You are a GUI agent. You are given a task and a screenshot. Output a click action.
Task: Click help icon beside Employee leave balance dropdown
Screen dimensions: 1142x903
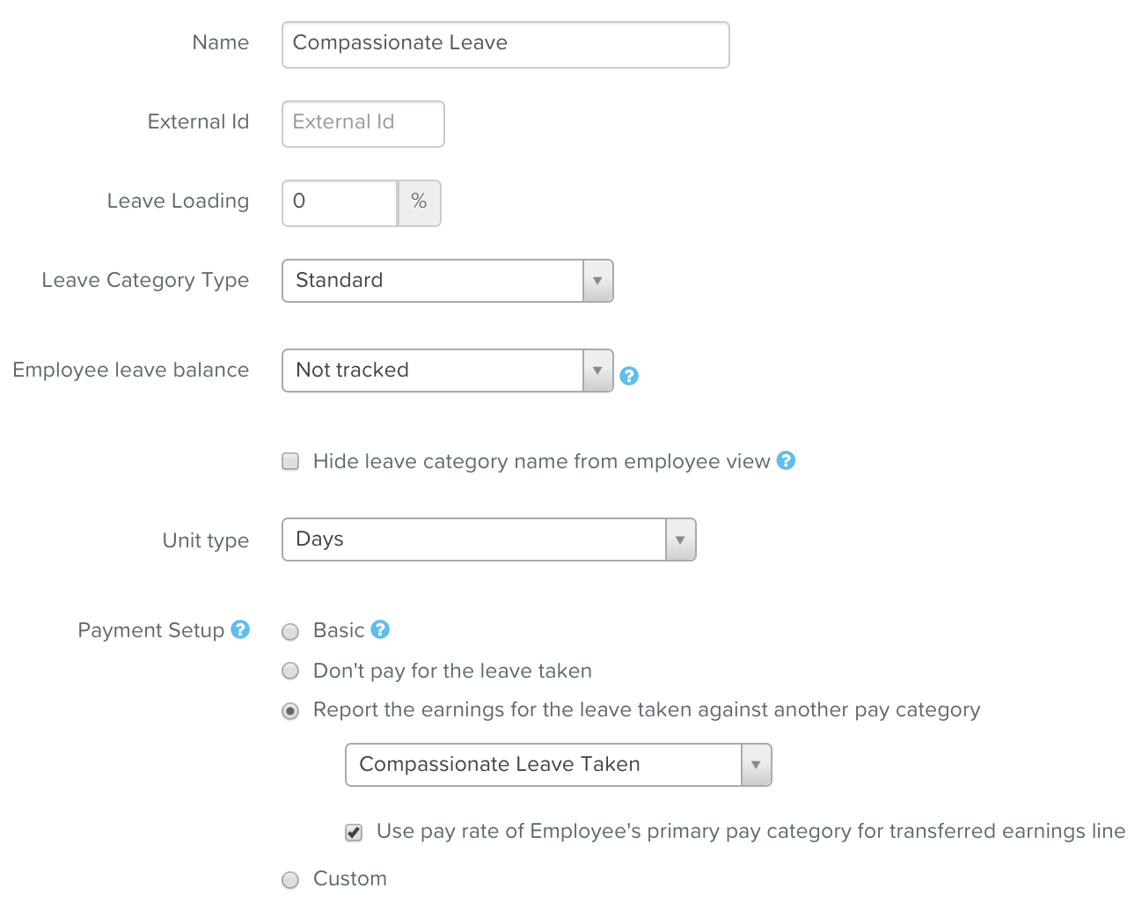pos(629,376)
